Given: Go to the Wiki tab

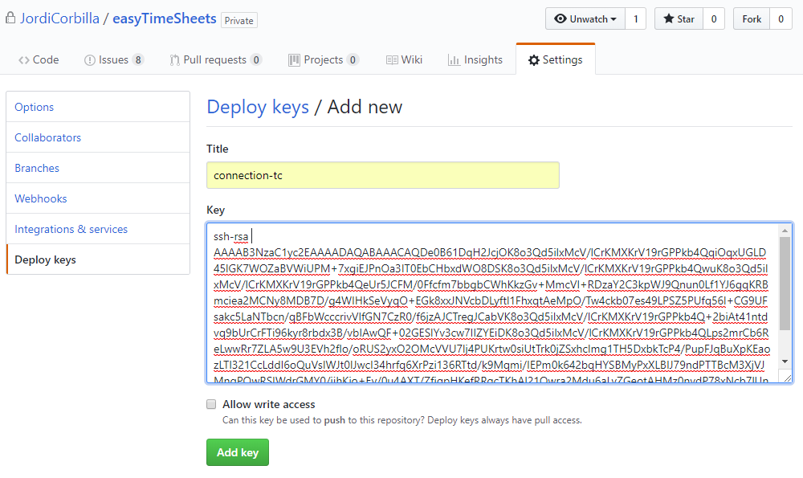Looking at the screenshot, I should 404,60.
